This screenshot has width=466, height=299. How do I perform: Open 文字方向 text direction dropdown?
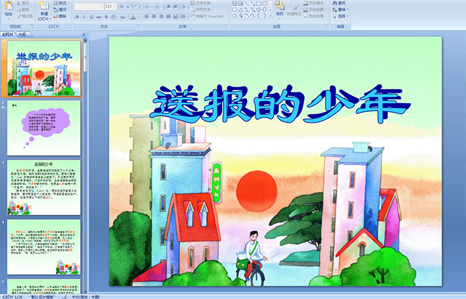tap(202, 3)
